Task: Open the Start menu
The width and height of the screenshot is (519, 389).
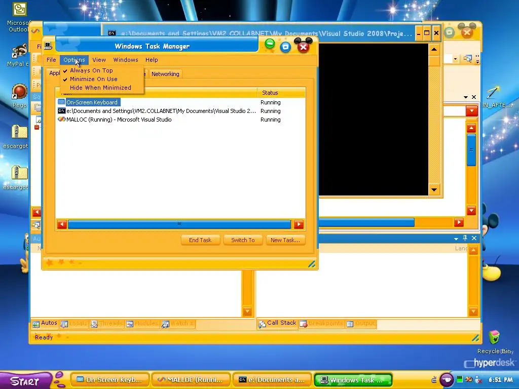Action: click(25, 381)
